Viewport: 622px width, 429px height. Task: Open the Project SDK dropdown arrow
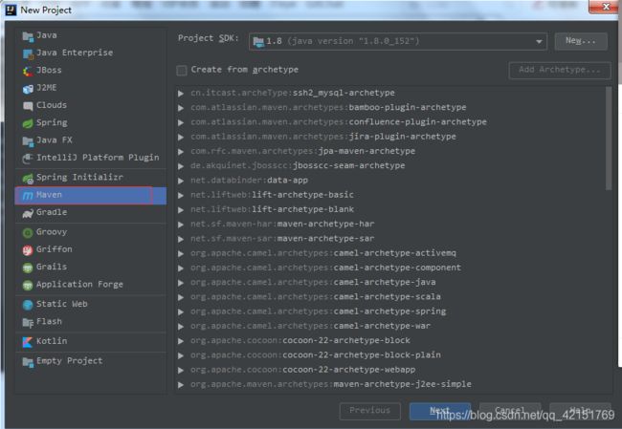(539, 42)
